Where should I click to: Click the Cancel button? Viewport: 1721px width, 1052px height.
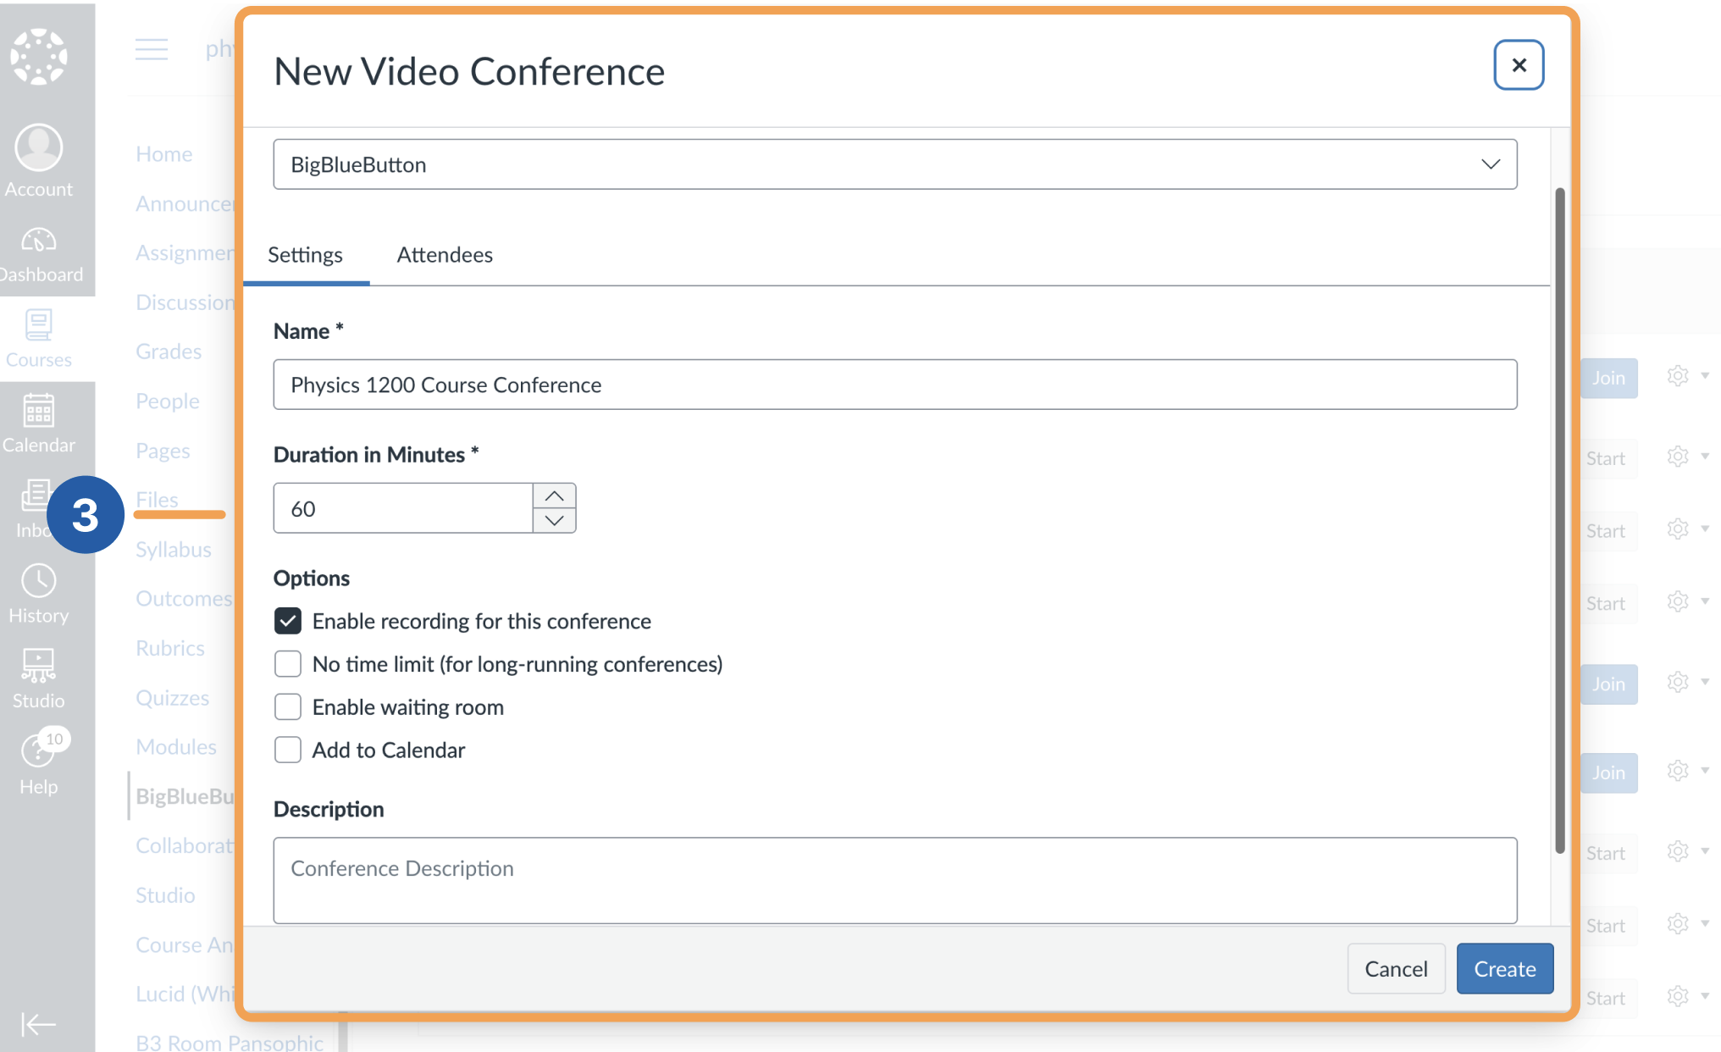(1396, 968)
